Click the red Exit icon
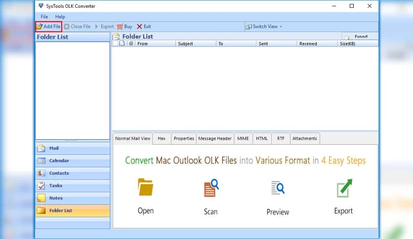The width and height of the screenshot is (413, 239). (x=139, y=27)
